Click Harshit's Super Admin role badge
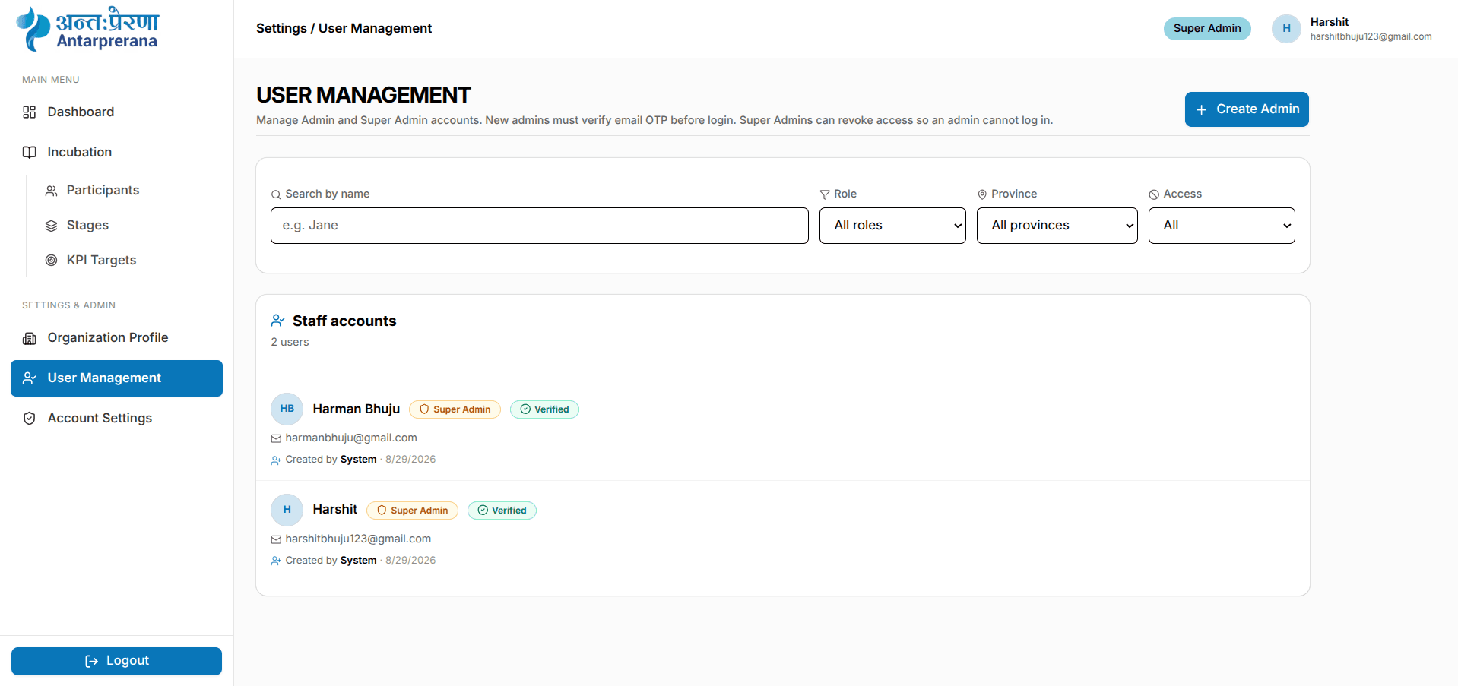 point(412,511)
